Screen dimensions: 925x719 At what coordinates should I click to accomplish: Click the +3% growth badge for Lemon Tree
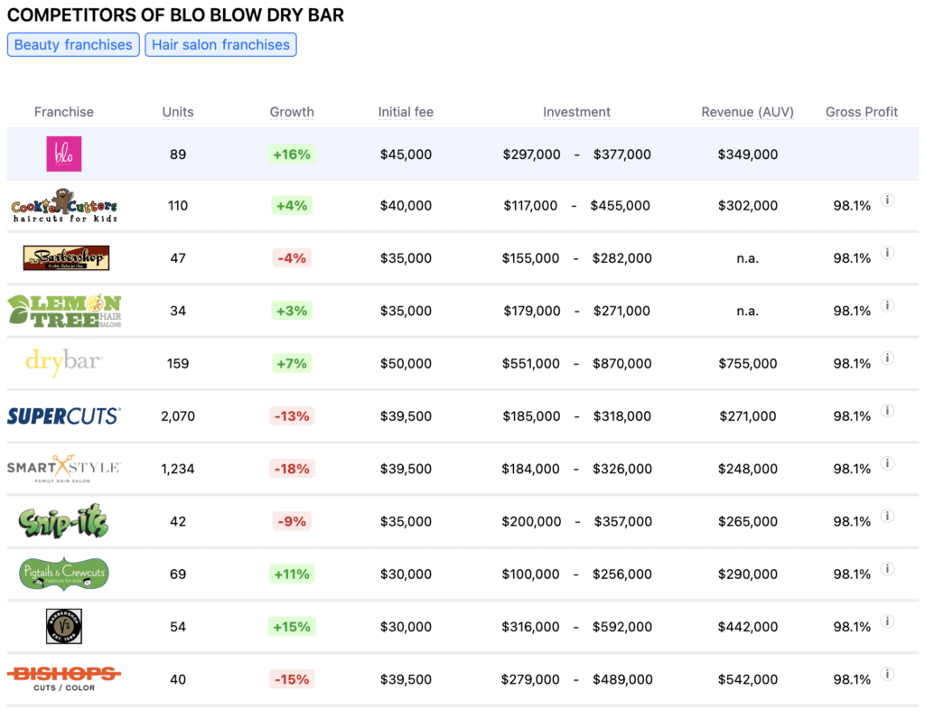pos(292,311)
